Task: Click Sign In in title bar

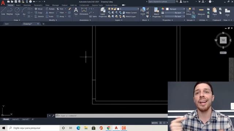Action: pyautogui.click(x=184, y=1)
